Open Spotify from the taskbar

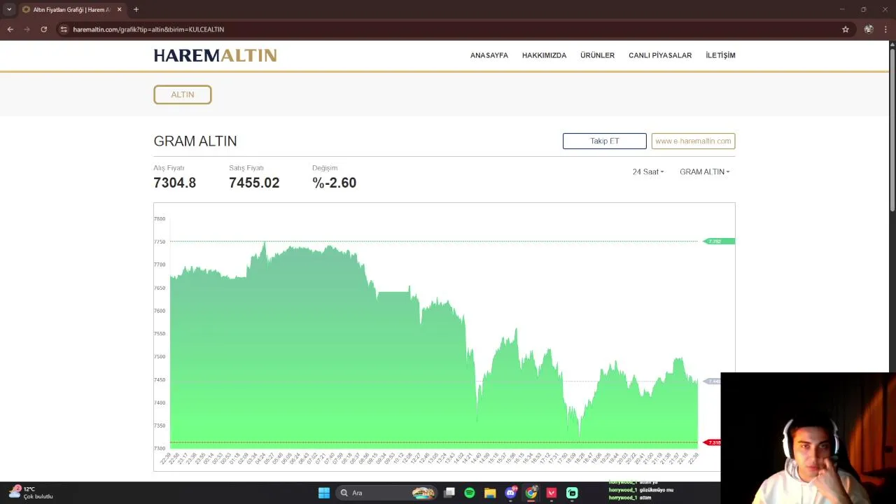470,493
